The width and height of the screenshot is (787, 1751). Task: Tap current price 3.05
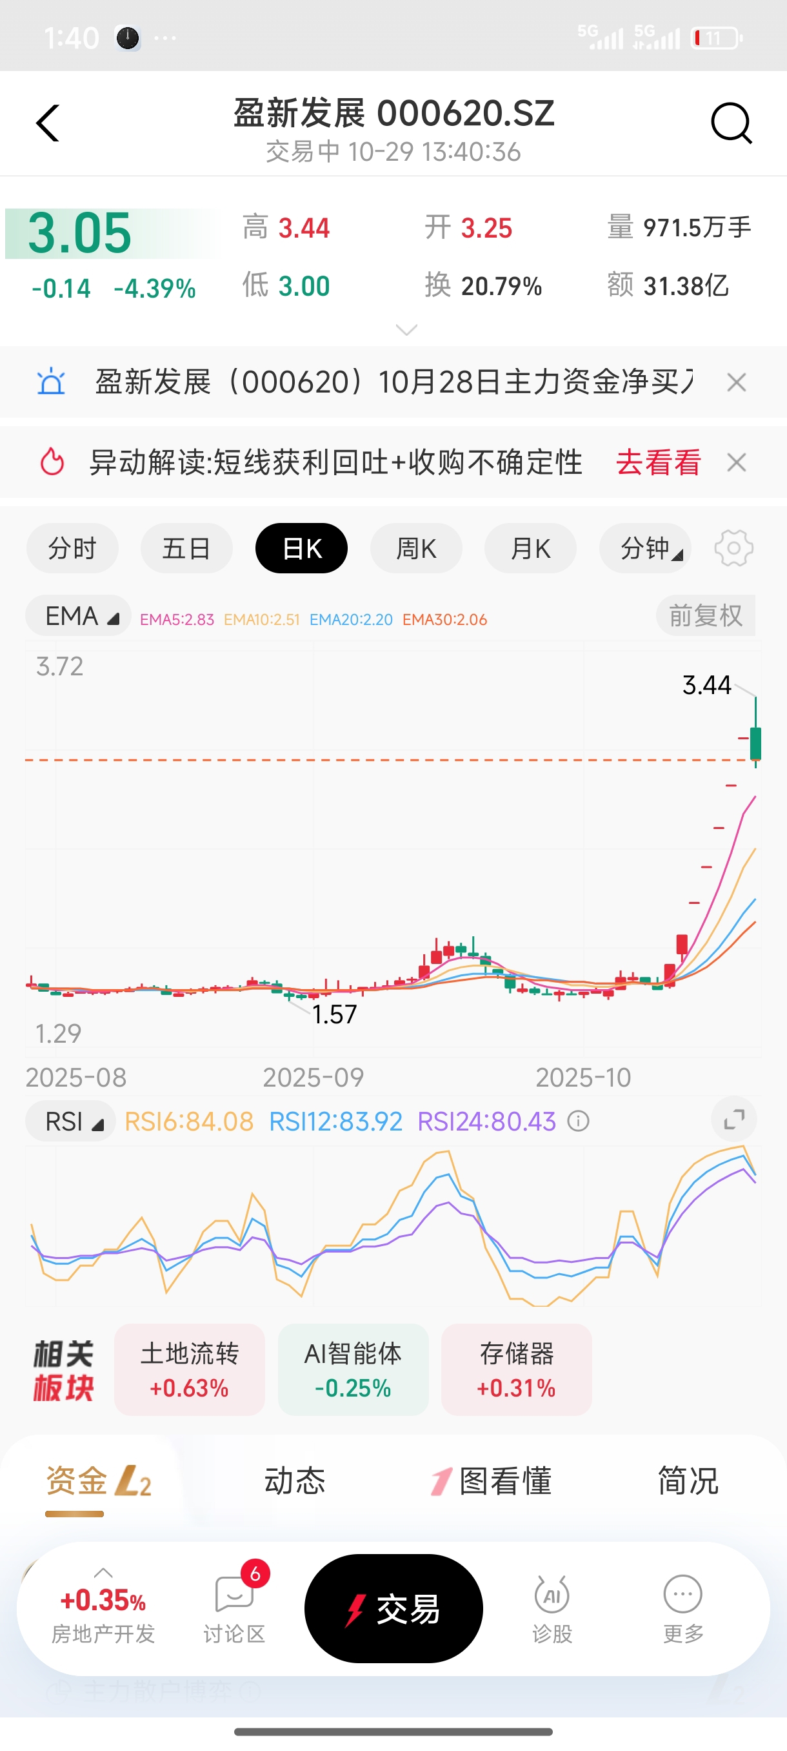[x=79, y=233]
